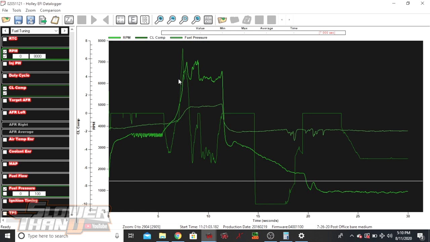Screen dimensions: 430x242
Task: Go to next channel group arrow
Action: tap(64, 31)
